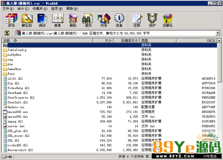The width and height of the screenshot is (223, 160).
Task: Open the 收藏夹(O) menu
Action: 40,9
